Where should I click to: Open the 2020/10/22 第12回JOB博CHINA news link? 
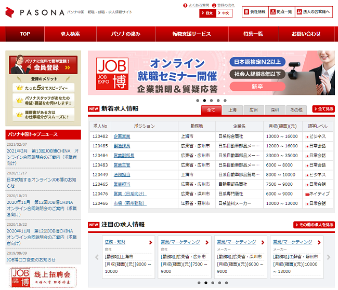[x=42, y=237]
